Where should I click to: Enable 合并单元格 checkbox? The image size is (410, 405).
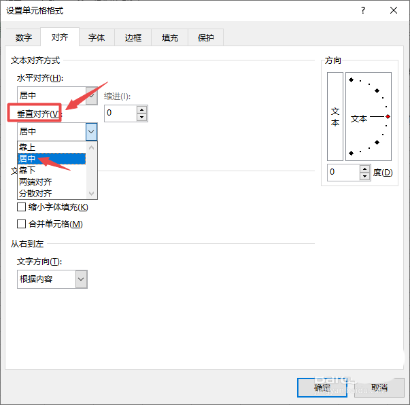click(x=21, y=224)
